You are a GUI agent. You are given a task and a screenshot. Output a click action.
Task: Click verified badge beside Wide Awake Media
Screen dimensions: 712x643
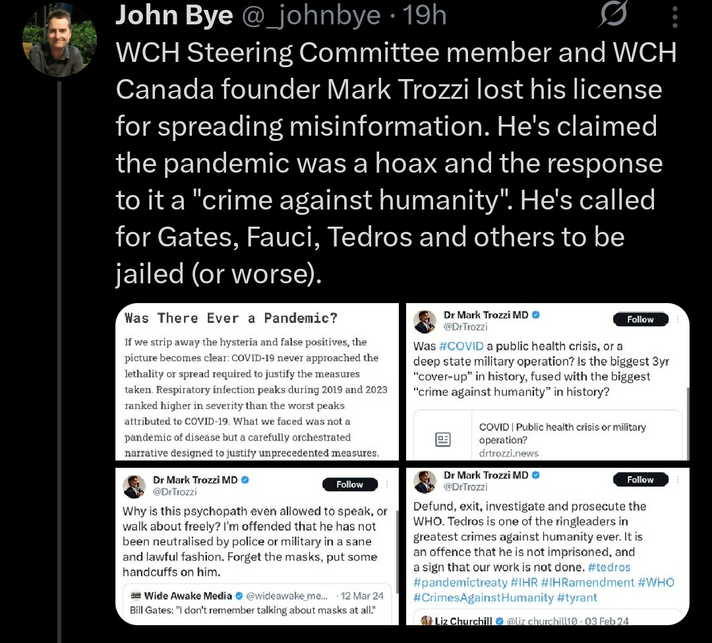pos(239,596)
